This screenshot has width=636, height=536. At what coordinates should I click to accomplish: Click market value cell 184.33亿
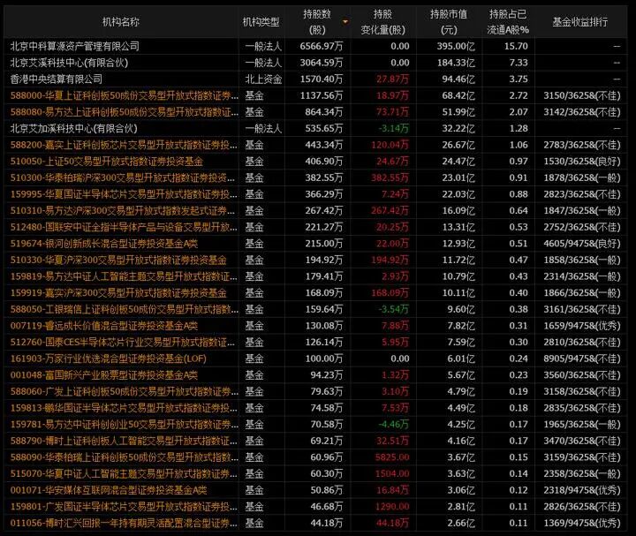click(x=456, y=63)
